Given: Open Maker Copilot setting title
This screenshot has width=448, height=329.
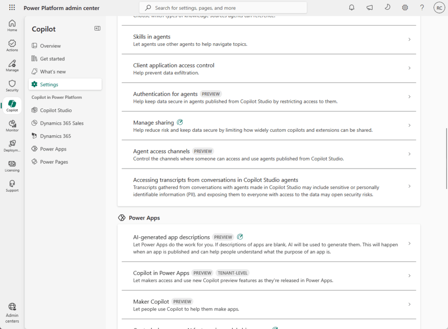Looking at the screenshot, I should [151, 301].
